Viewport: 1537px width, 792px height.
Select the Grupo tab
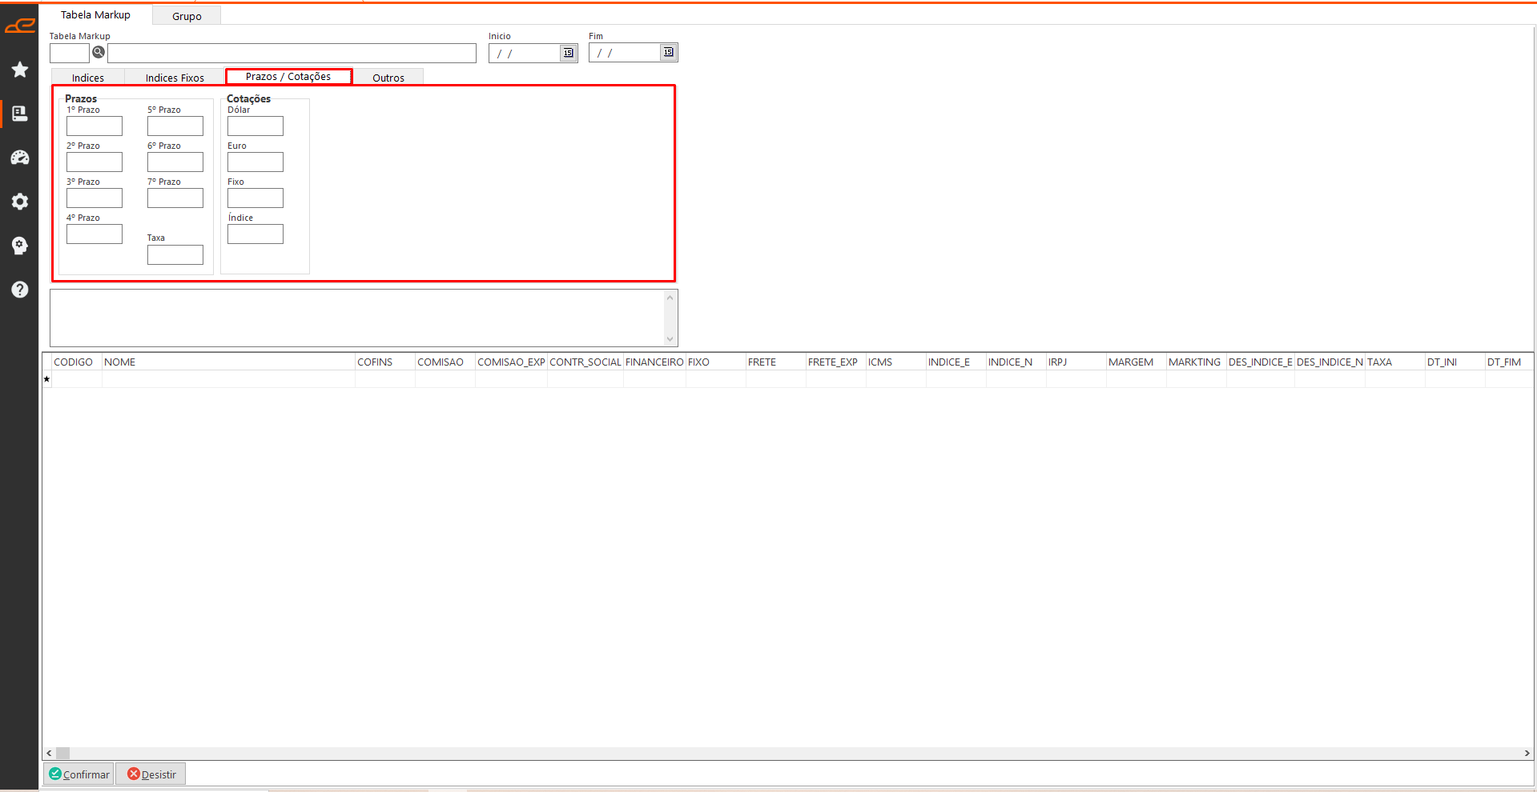point(187,16)
